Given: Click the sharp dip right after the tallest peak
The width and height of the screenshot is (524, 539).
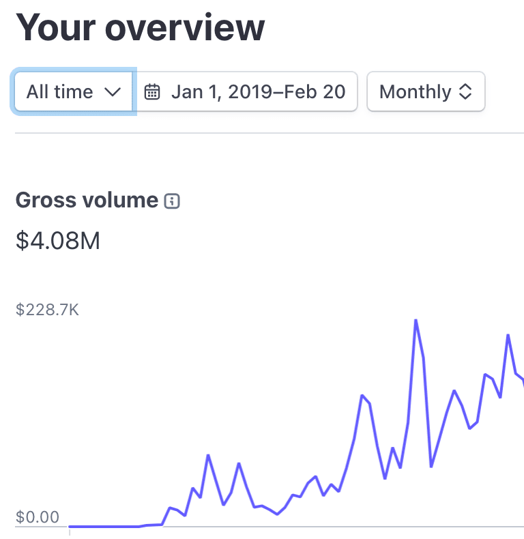Looking at the screenshot, I should (431, 467).
